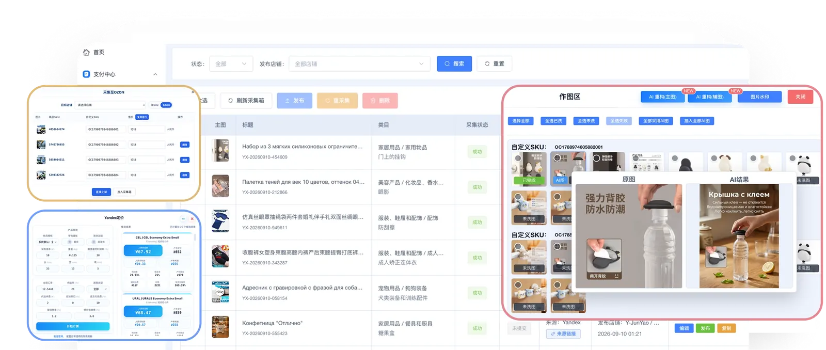Click the magnifier icon in the 搜索 button
Viewport: 826px width, 350px height.
[x=447, y=64]
